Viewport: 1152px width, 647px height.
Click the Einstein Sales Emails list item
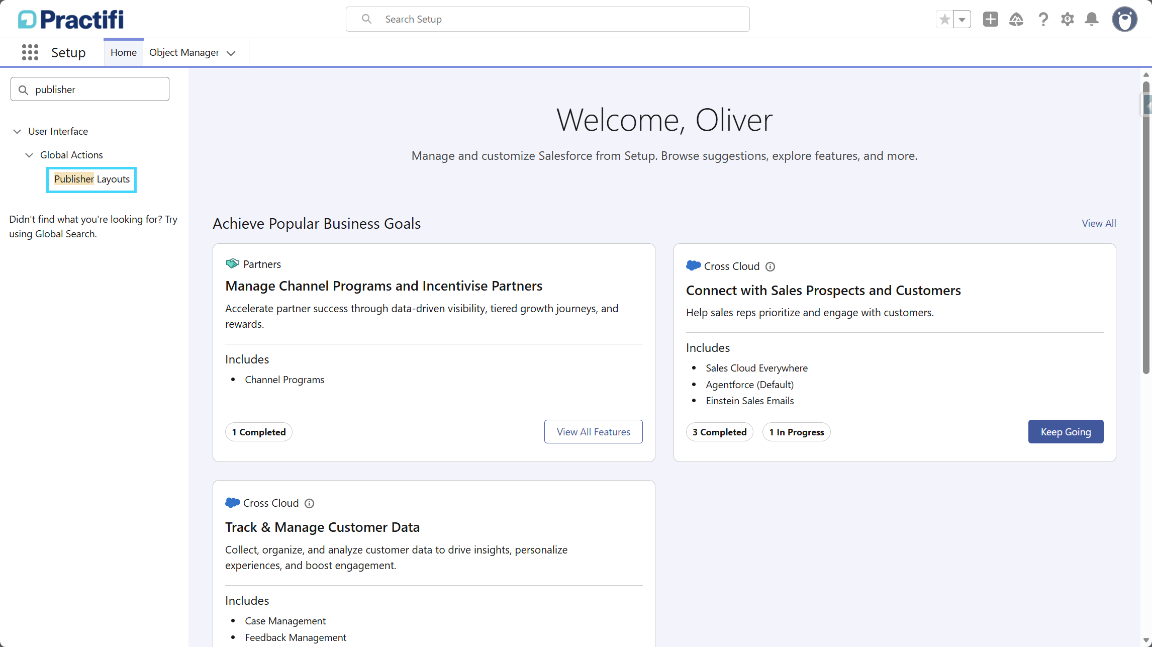(749, 401)
